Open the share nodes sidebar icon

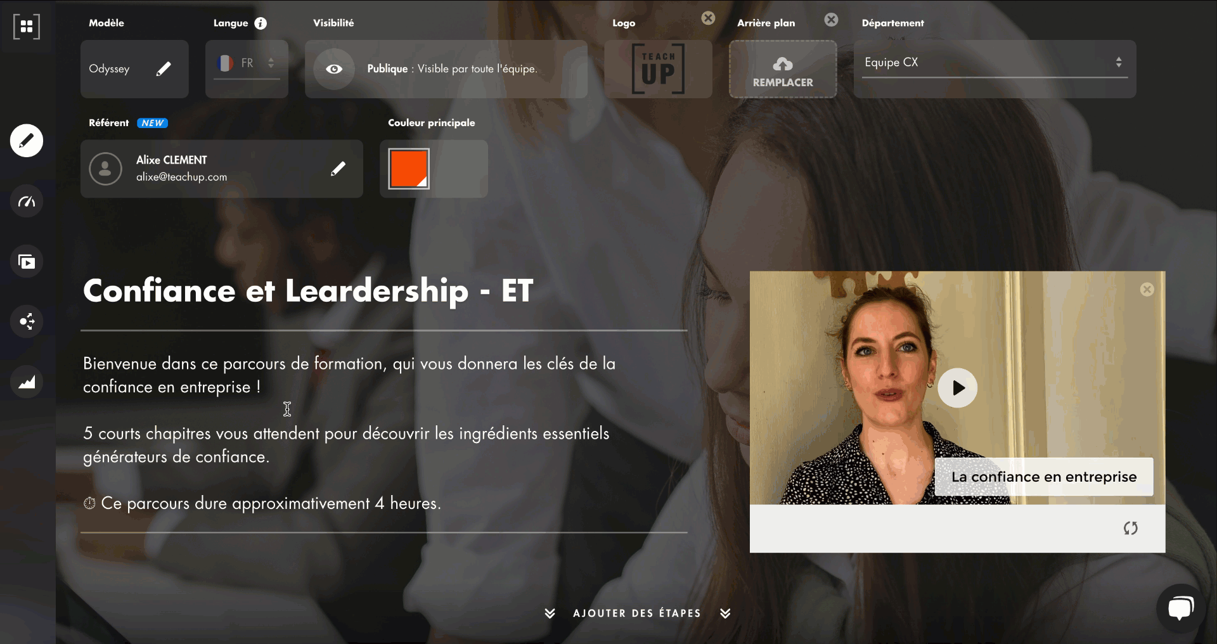27,321
